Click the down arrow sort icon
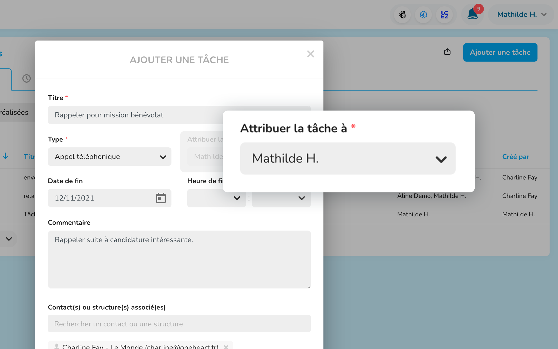Image resolution: width=558 pixels, height=349 pixels. click(x=6, y=156)
